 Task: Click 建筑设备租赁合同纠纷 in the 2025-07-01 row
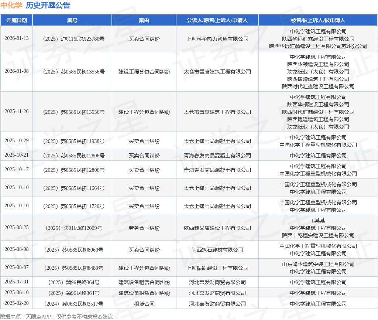(144, 282)
